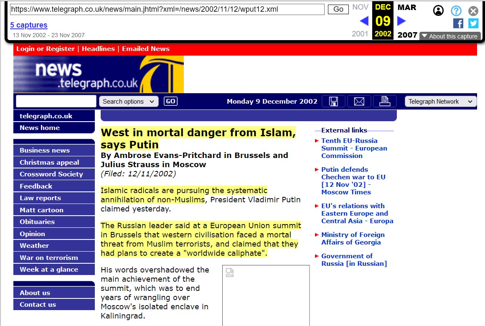Focus the Telegraph search text box
Image resolution: width=485 pixels, height=326 pixels.
click(56, 101)
